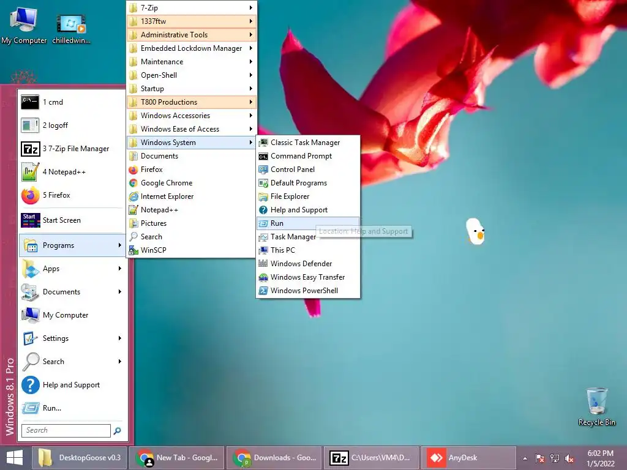Viewport: 627px width, 470px height.
Task: Launch Notepad++ from pinned list
Action: [72, 172]
